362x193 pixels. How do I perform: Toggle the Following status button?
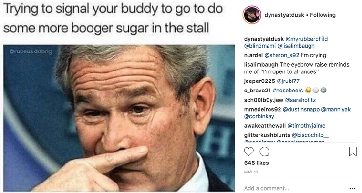click(323, 15)
